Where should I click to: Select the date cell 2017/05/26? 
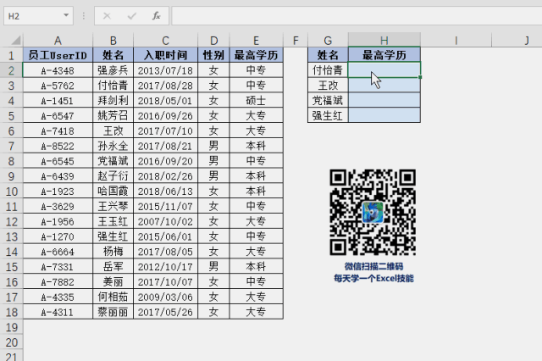click(x=165, y=312)
